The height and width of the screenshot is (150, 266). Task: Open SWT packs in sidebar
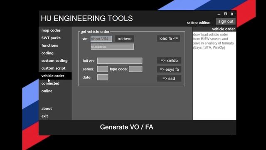51,38
